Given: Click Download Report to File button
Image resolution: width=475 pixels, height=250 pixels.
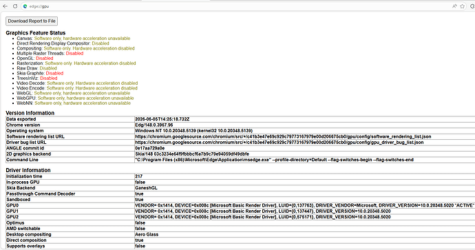Looking at the screenshot, I should pyautogui.click(x=32, y=21).
